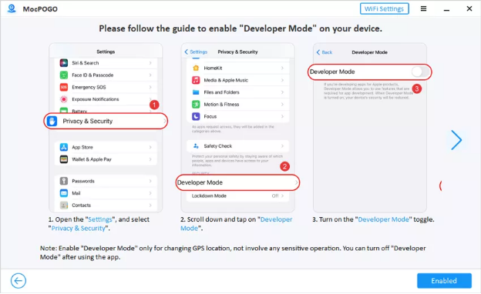Close the MocPOGO window

pyautogui.click(x=469, y=8)
